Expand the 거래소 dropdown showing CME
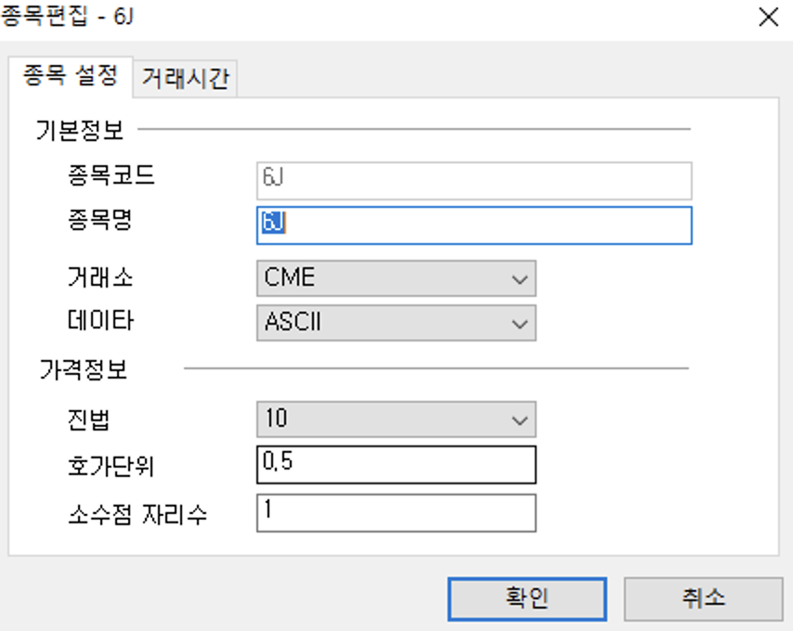 coord(396,277)
